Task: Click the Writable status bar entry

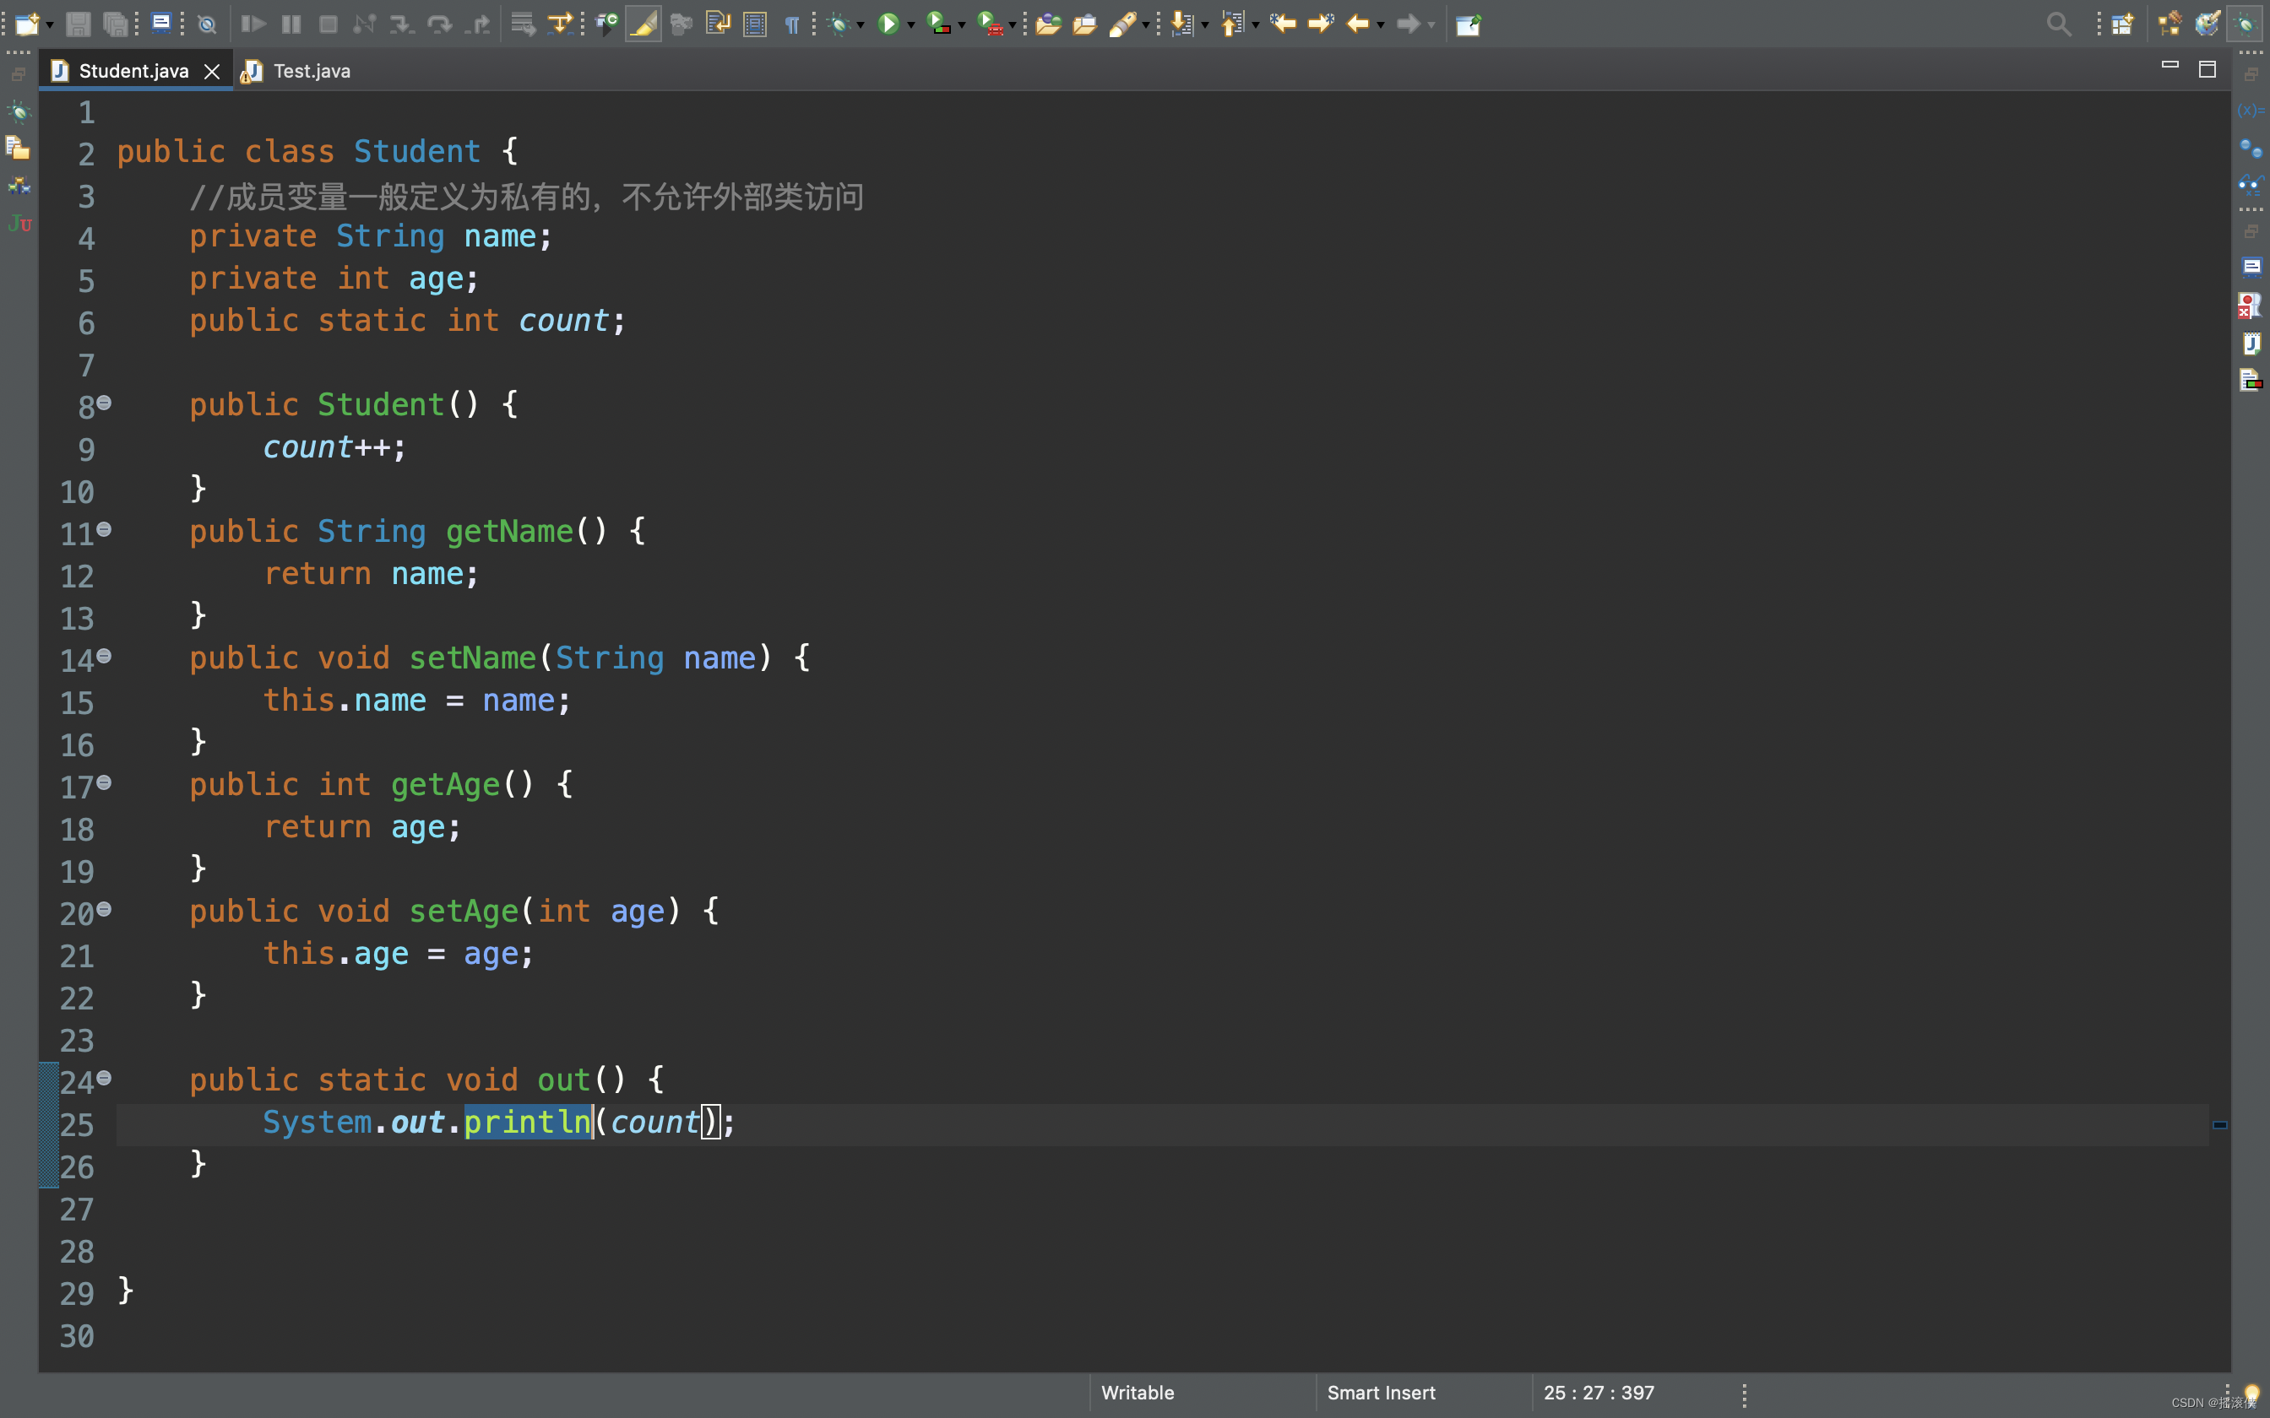Action: click(1138, 1393)
